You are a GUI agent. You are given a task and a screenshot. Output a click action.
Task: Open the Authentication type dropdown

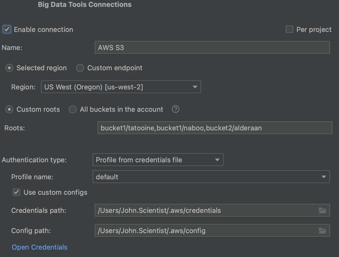(x=158, y=160)
